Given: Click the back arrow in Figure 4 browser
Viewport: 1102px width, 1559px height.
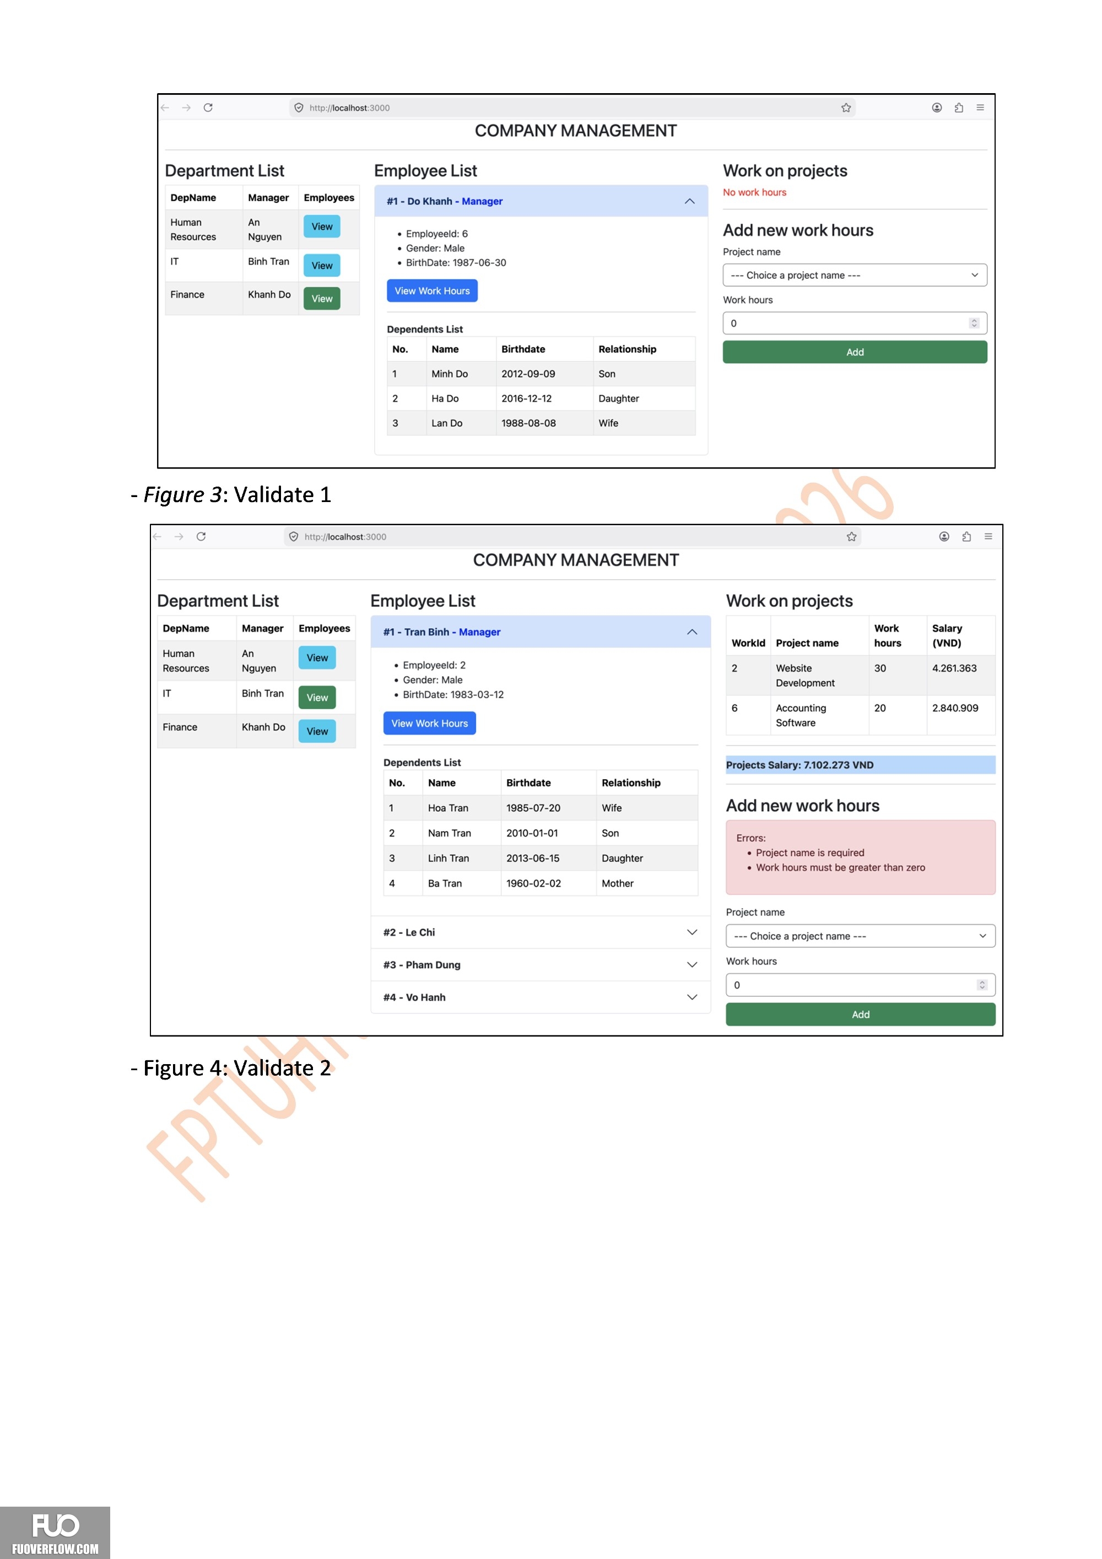Looking at the screenshot, I should (x=158, y=536).
